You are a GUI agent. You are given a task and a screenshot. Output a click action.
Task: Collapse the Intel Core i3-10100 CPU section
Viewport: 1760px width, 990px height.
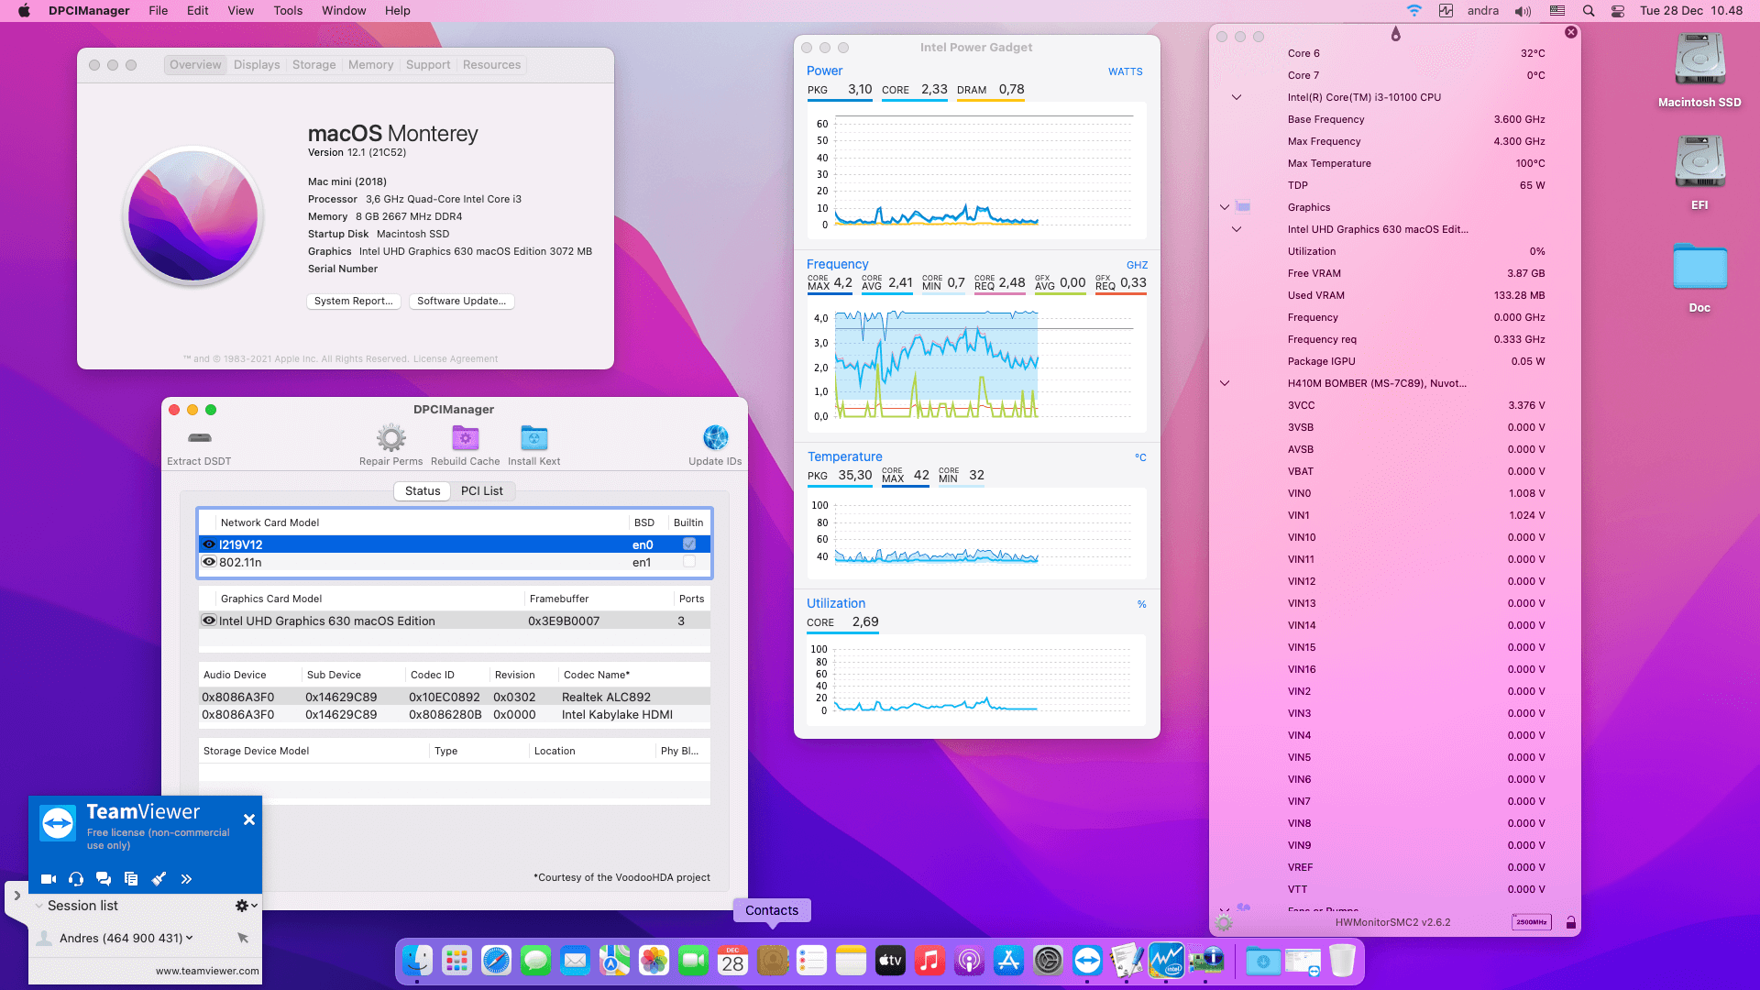[x=1237, y=97]
